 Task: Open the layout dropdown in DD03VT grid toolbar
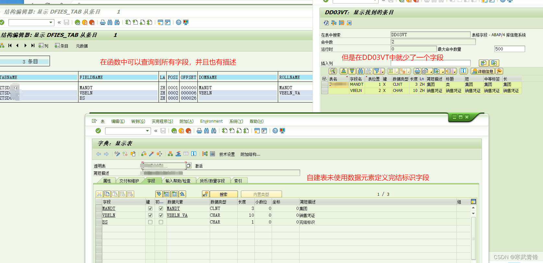(x=451, y=71)
